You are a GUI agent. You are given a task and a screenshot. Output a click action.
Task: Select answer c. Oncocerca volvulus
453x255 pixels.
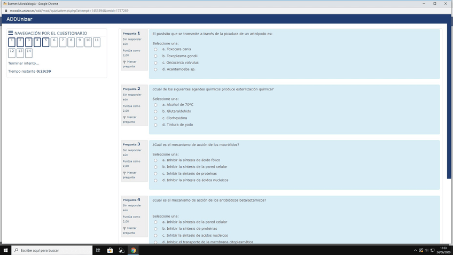155,63
